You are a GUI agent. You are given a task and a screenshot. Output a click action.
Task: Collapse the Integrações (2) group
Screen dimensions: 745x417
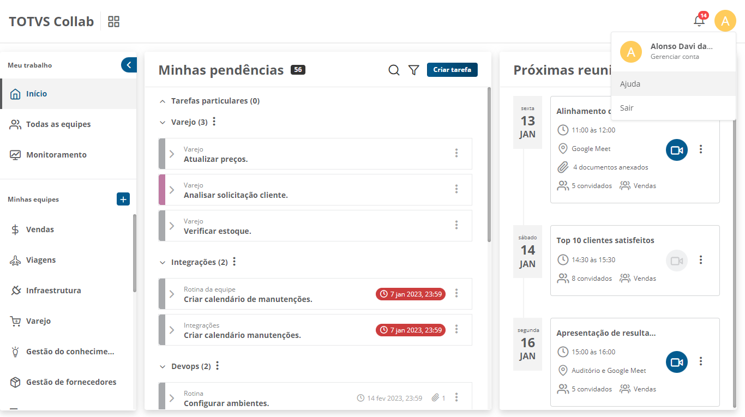[163, 262]
